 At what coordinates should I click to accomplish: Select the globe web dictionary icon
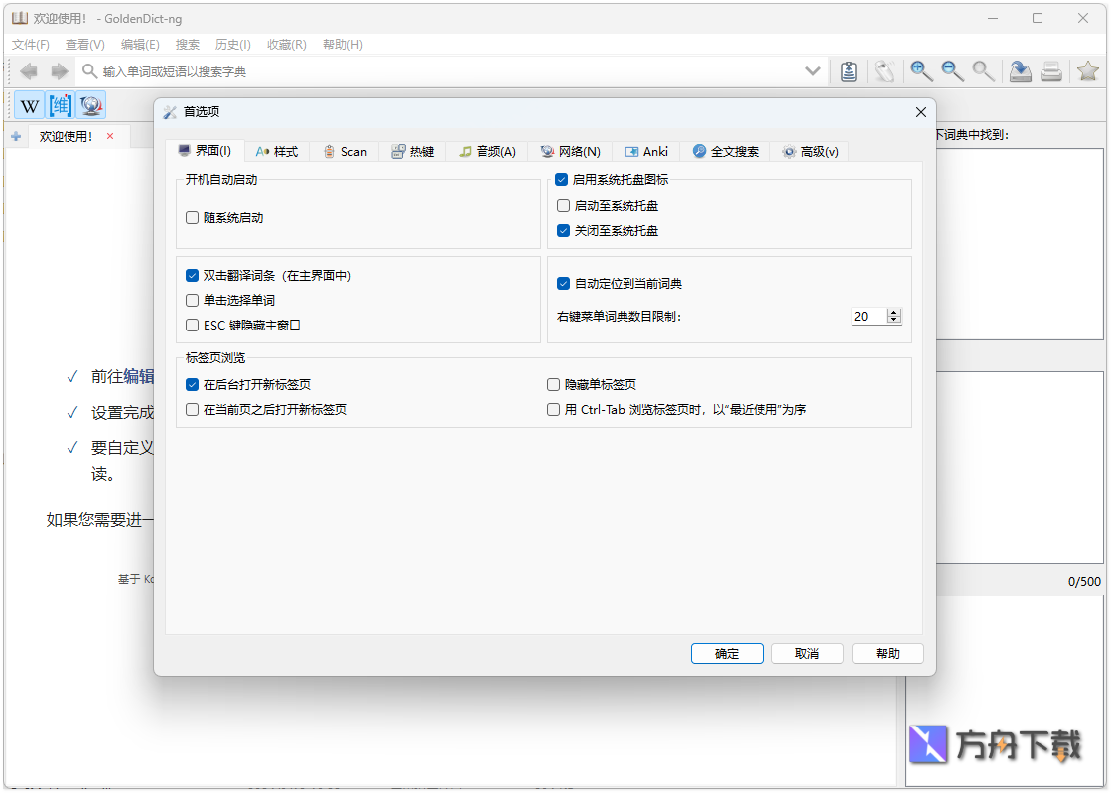click(90, 104)
